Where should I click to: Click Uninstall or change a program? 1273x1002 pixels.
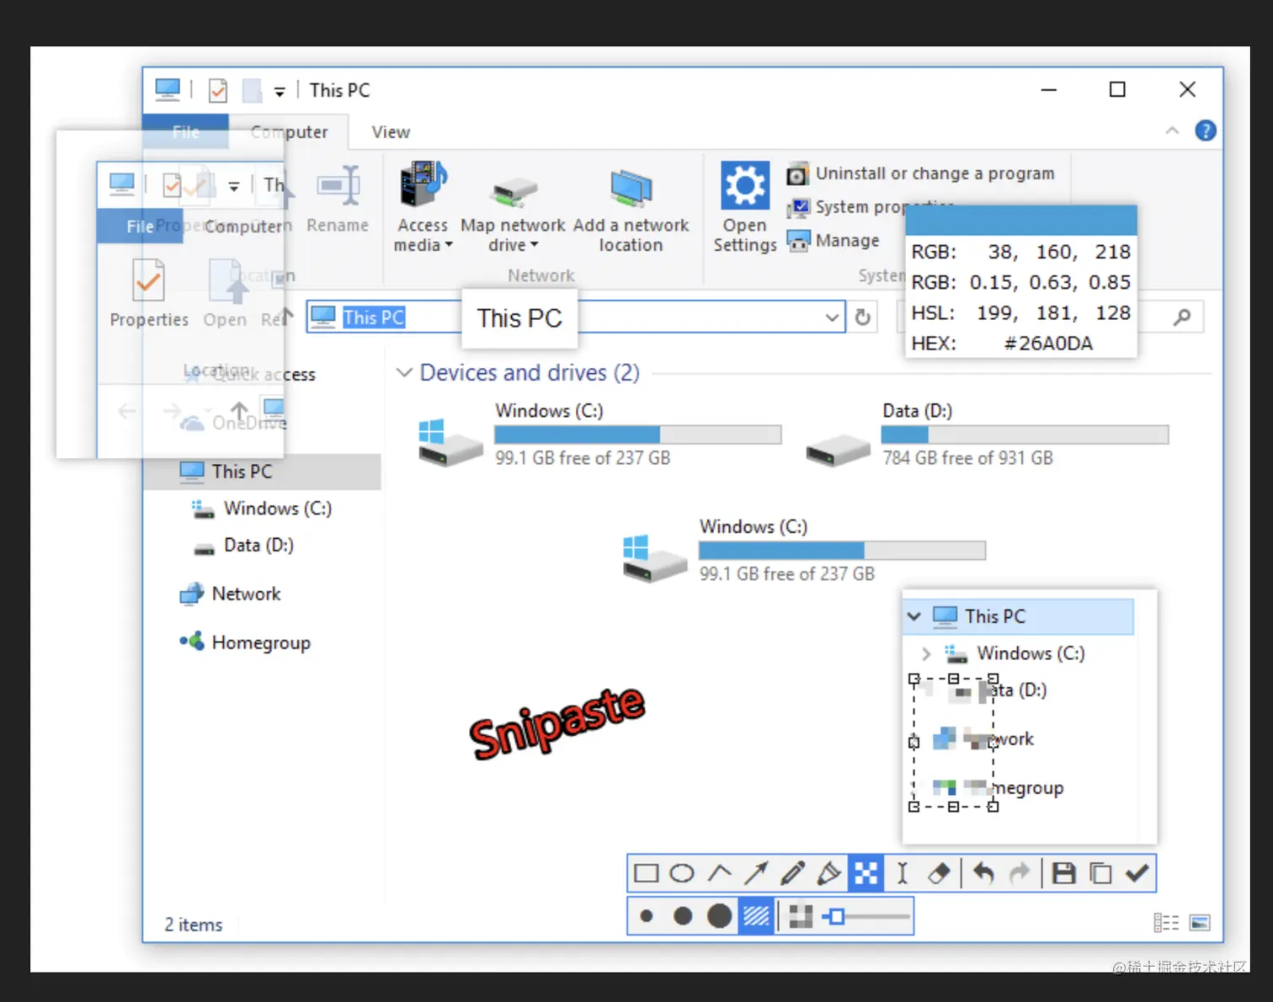coord(920,173)
